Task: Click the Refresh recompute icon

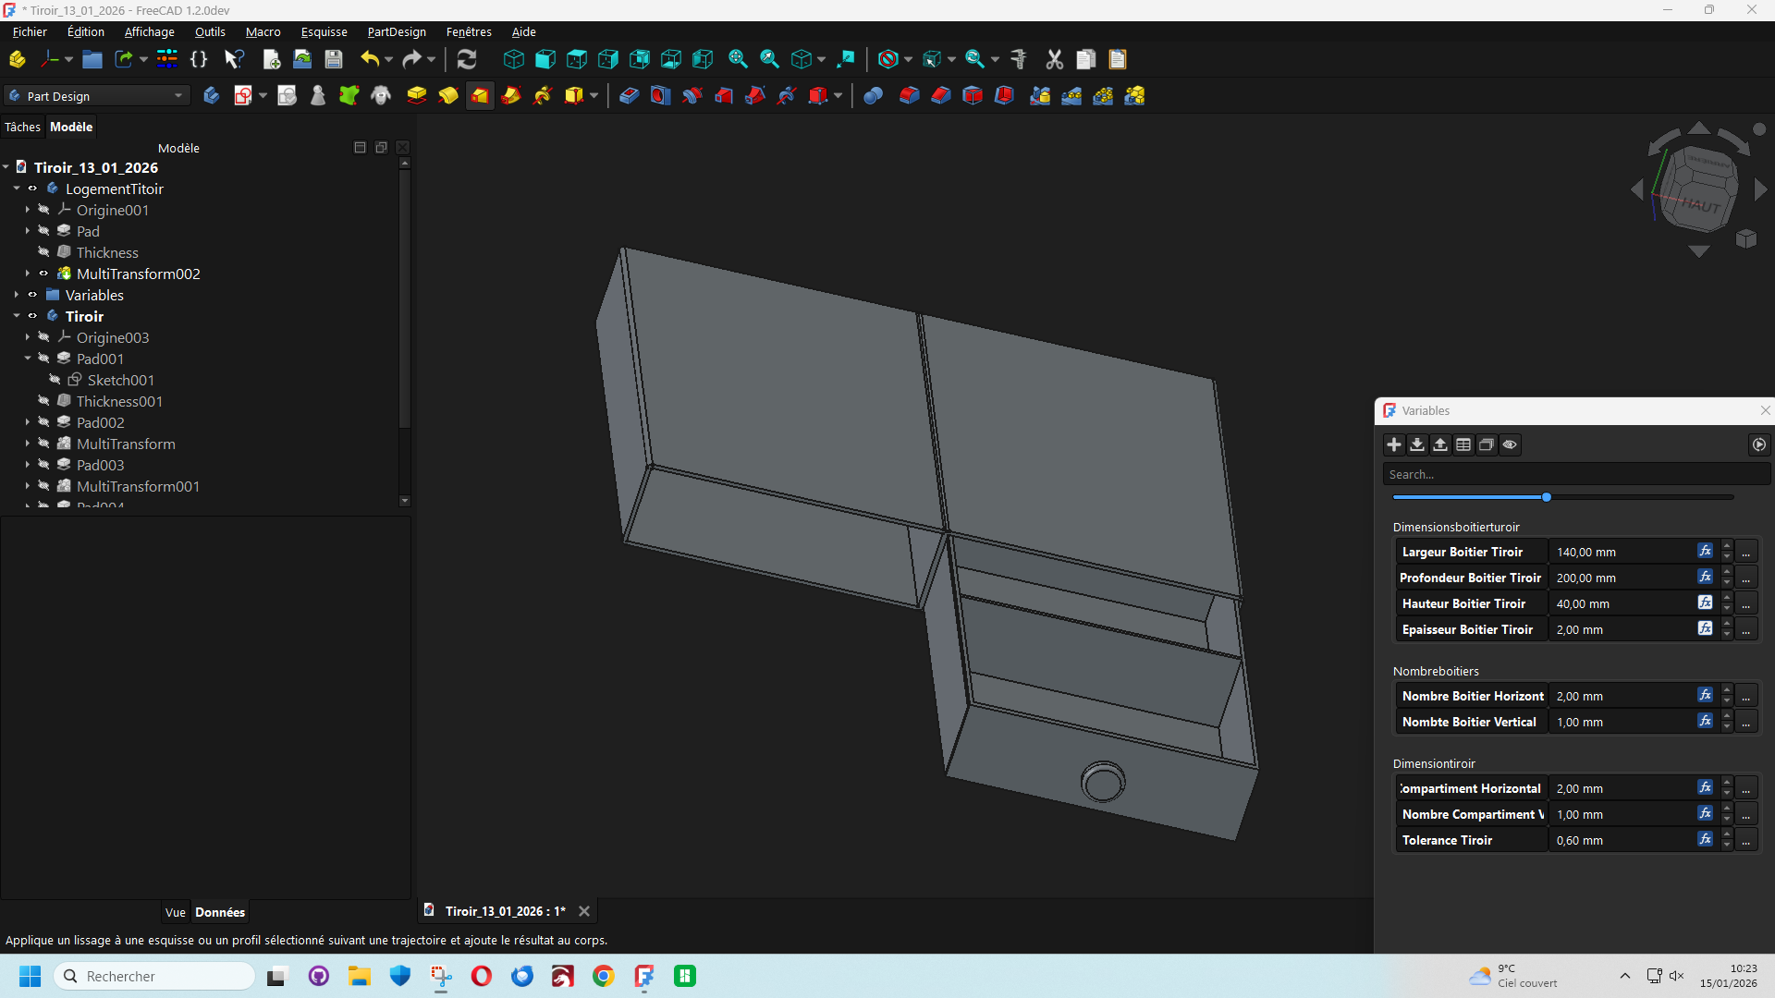Action: click(467, 59)
